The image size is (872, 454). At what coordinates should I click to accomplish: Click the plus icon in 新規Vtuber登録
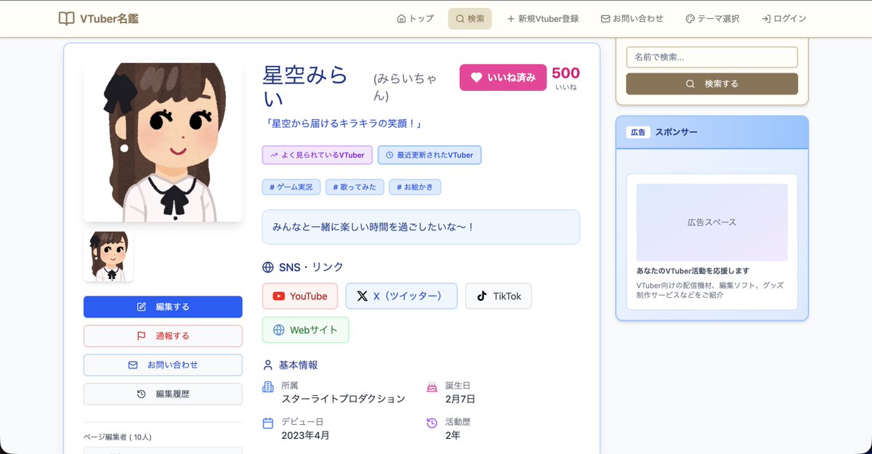[x=511, y=19]
